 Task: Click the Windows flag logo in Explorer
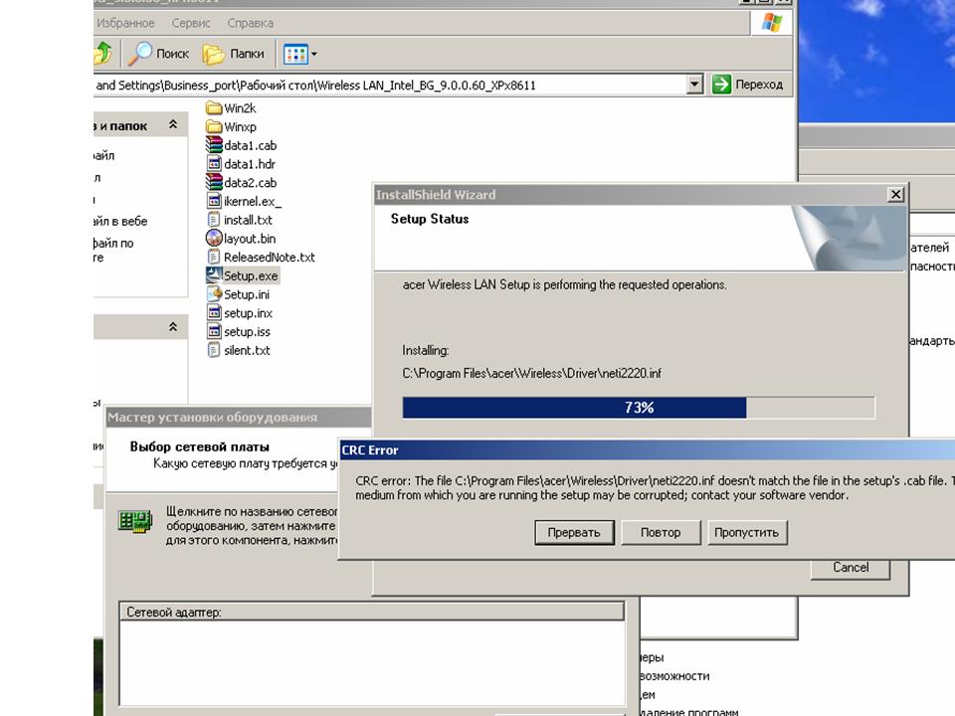pyautogui.click(x=772, y=23)
